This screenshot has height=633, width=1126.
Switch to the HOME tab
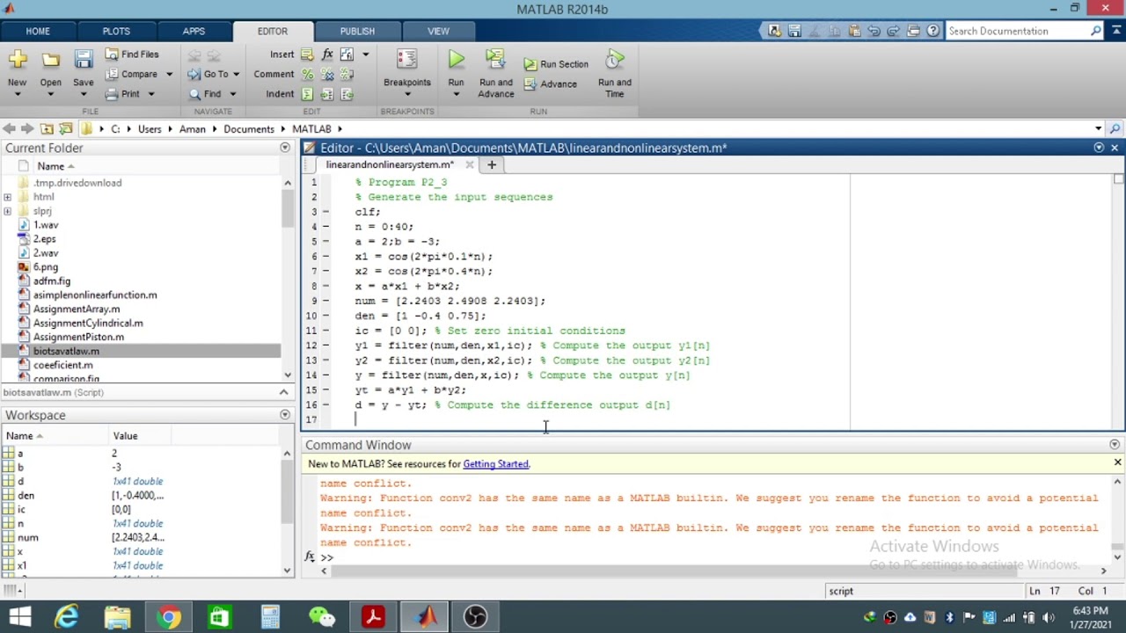coord(38,31)
